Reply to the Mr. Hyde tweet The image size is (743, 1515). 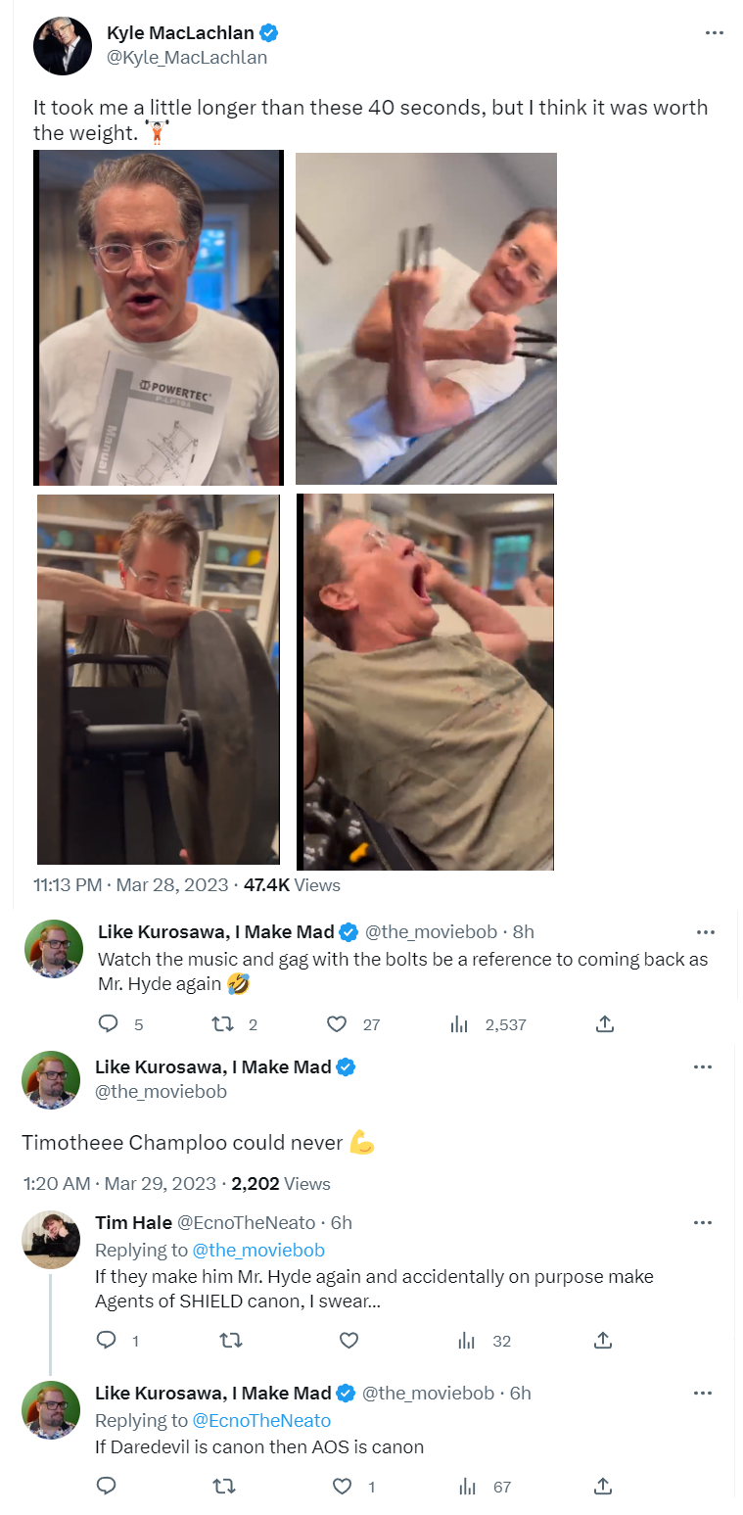109,1023
